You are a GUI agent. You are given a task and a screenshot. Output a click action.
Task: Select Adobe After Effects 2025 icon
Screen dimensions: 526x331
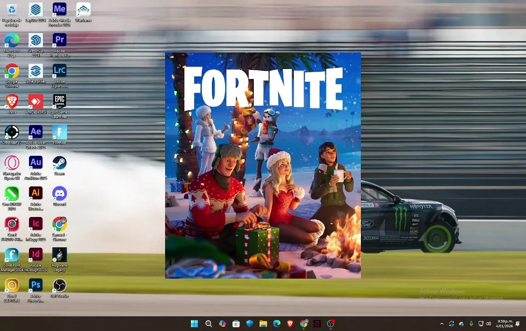pos(35,137)
